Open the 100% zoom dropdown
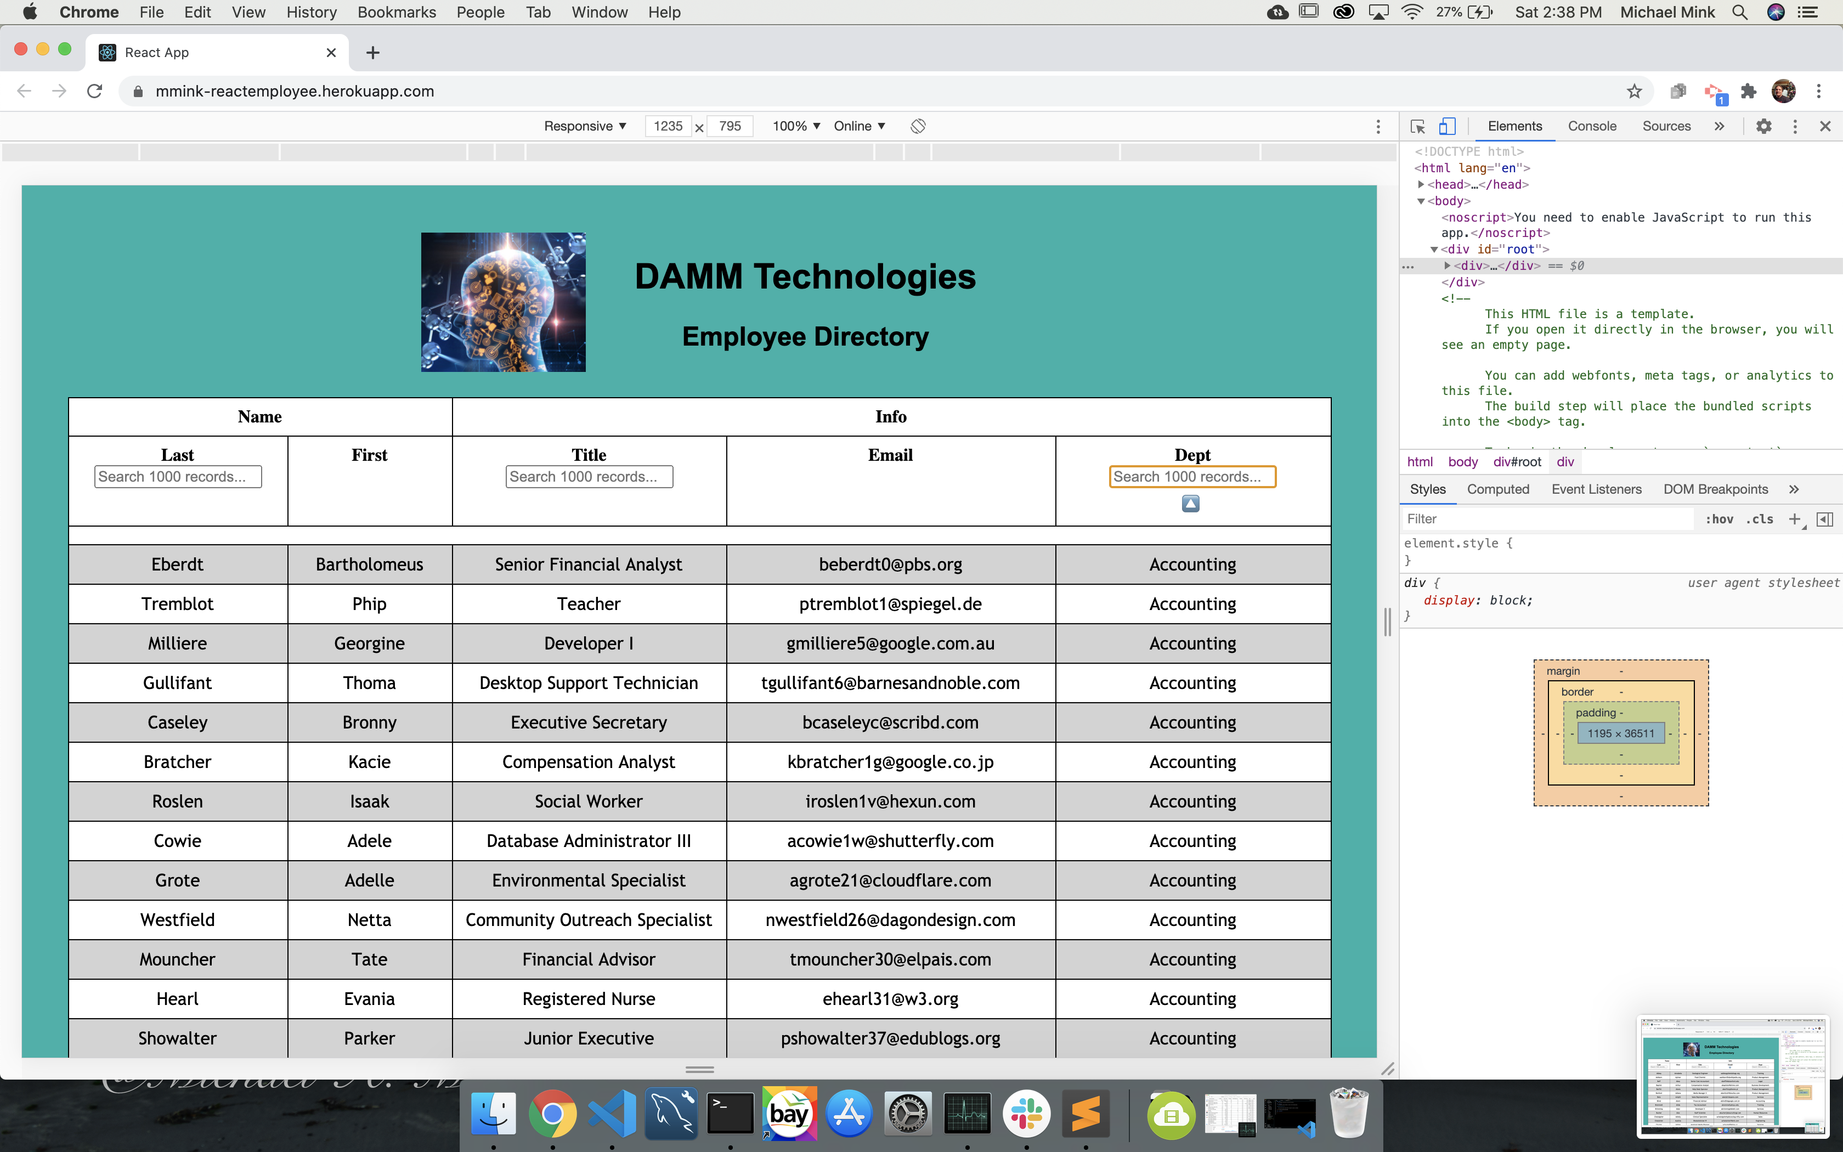The width and height of the screenshot is (1843, 1152). click(x=796, y=127)
